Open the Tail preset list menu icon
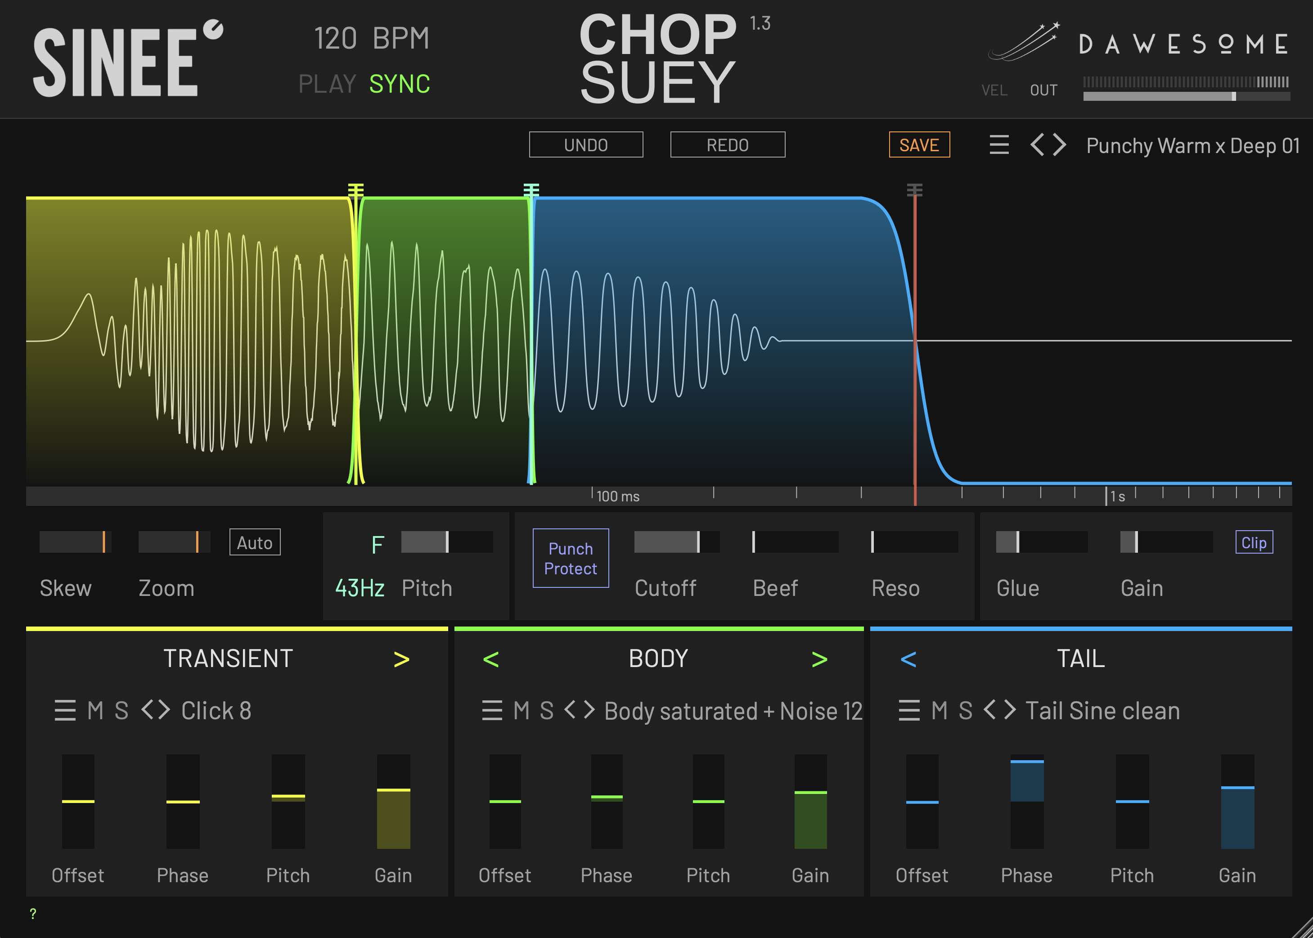 (909, 710)
